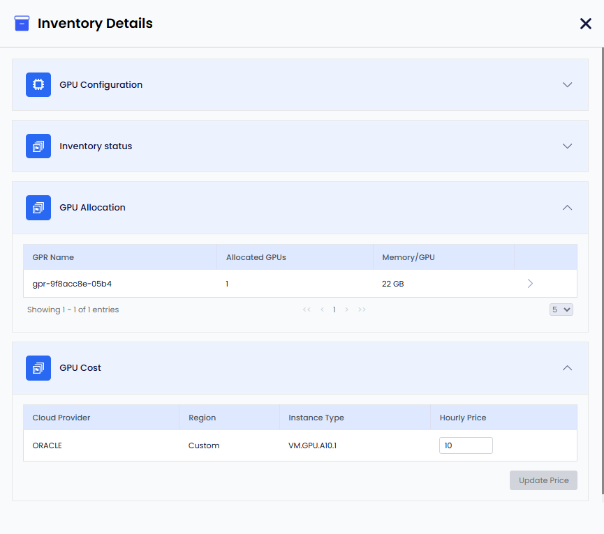Expand the GPU Configuration section chevron
604x534 pixels.
coord(567,84)
